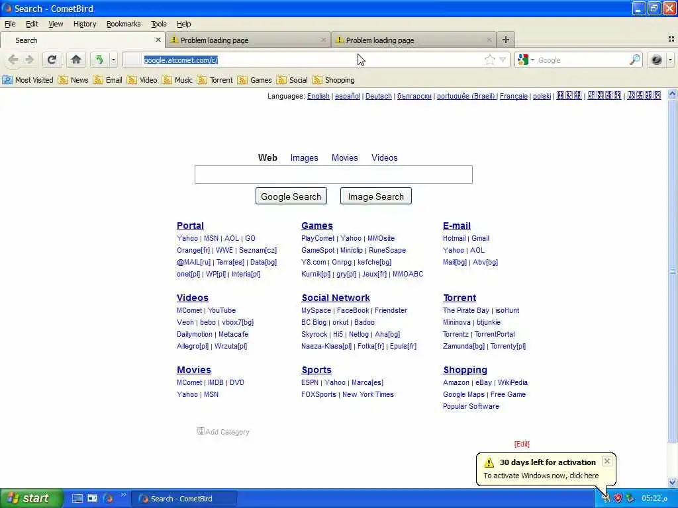678x508 pixels.
Task: Click the magnifier search icon
Action: tap(634, 60)
